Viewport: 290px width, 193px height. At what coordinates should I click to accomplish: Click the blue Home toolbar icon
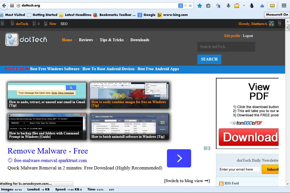pyautogui.click(x=262, y=6)
